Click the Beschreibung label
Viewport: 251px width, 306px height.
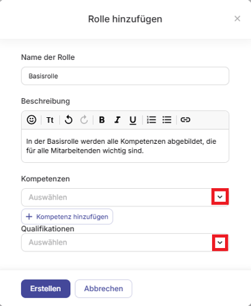point(46,101)
